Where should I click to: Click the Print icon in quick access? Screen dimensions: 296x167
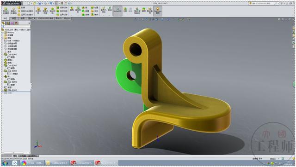(x=45, y=3)
